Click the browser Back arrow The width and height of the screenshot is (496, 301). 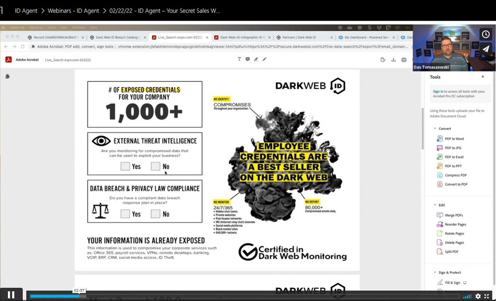click(x=6, y=47)
